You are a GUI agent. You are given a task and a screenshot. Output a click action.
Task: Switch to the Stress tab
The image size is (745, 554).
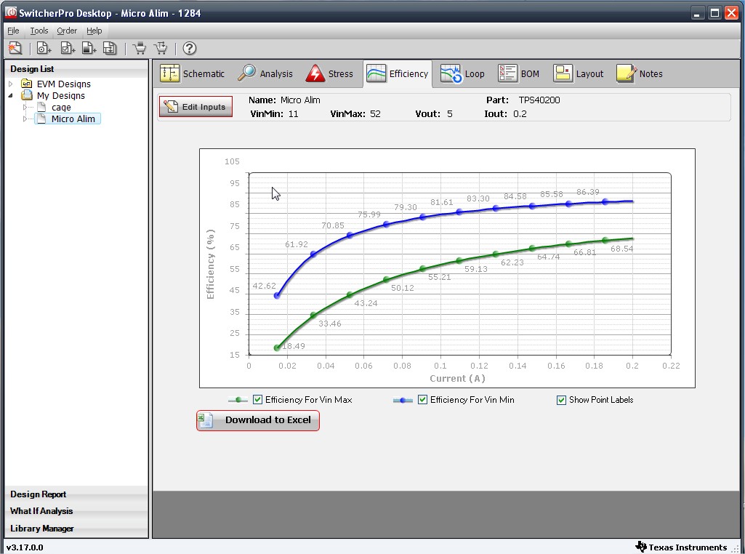pos(330,73)
